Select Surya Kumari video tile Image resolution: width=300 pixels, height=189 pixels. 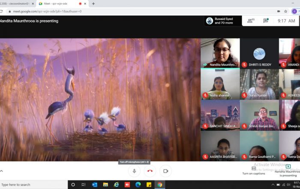tap(259, 84)
